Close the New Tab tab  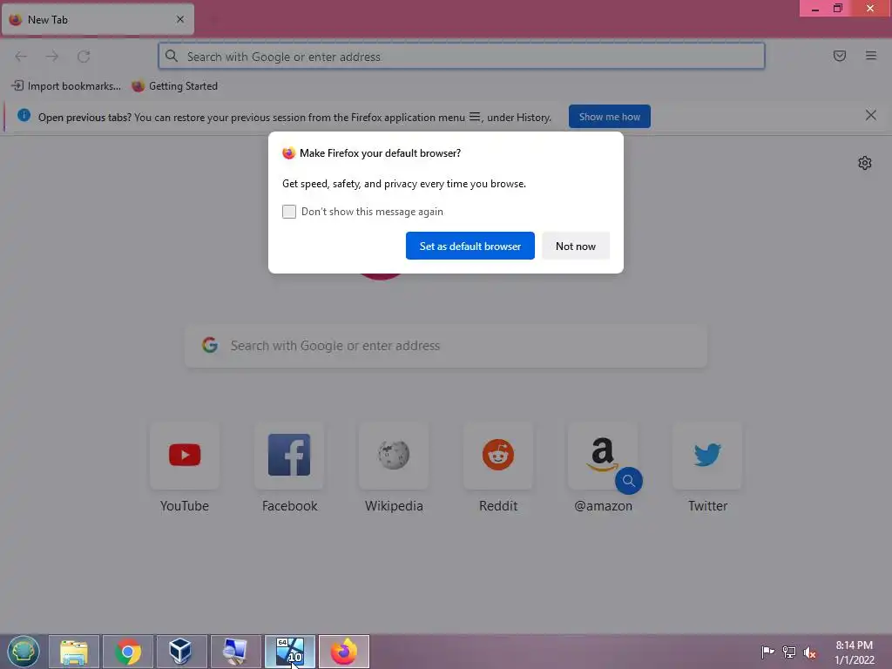180,19
